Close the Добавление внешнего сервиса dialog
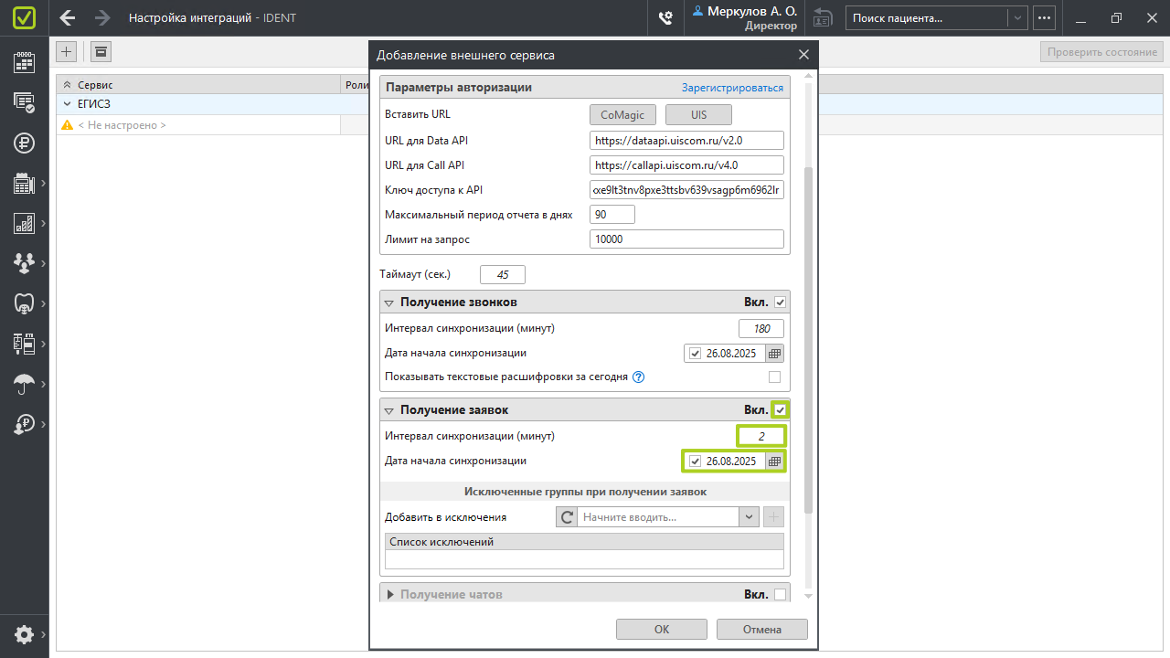The height and width of the screenshot is (658, 1170). tap(803, 55)
